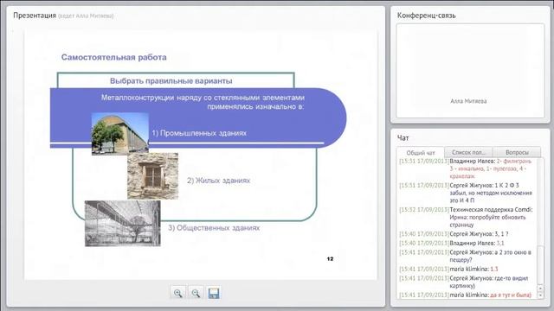Click option '3) Общественных зданиях'
This screenshot has width=554, height=311.
[214, 228]
